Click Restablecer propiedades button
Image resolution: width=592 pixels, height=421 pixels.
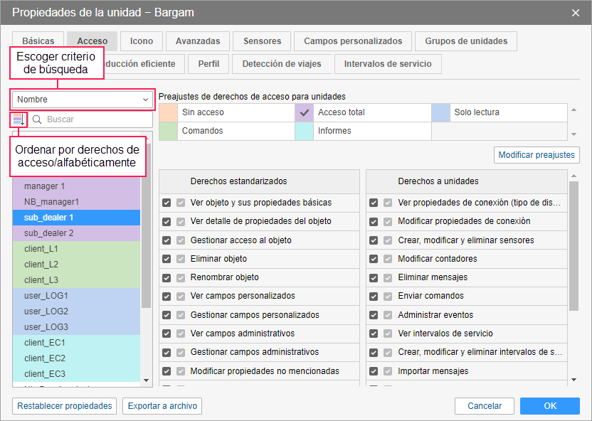(64, 406)
